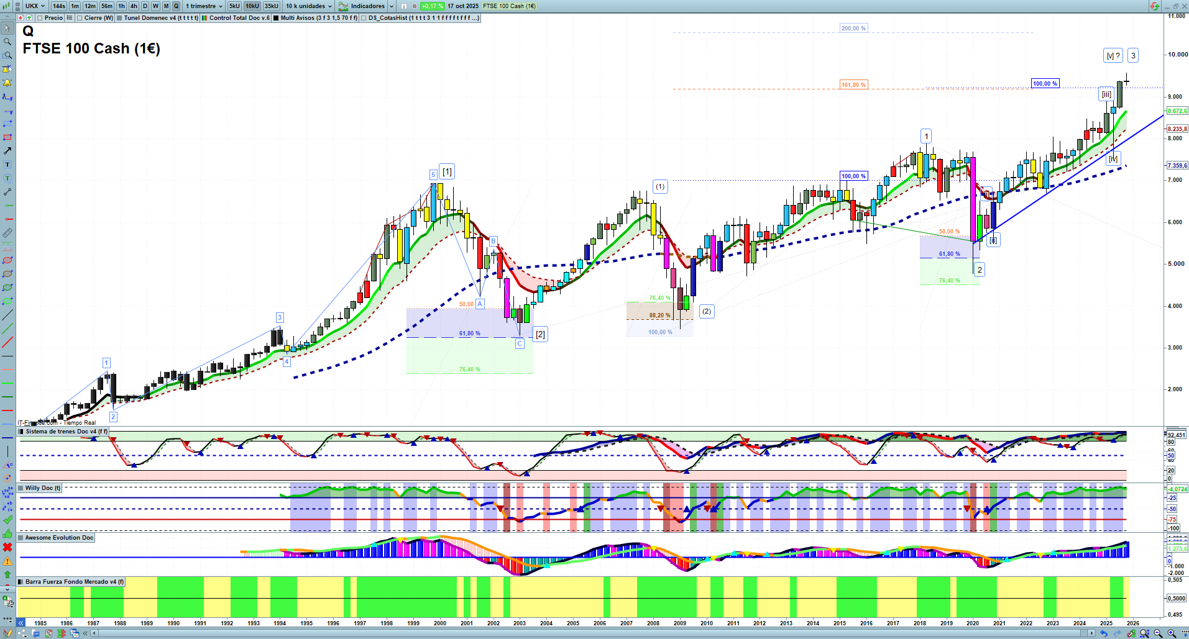Viewport: 1189px width, 639px height.
Task: Click the zoom in magnifier at bottom
Action: click(1172, 633)
